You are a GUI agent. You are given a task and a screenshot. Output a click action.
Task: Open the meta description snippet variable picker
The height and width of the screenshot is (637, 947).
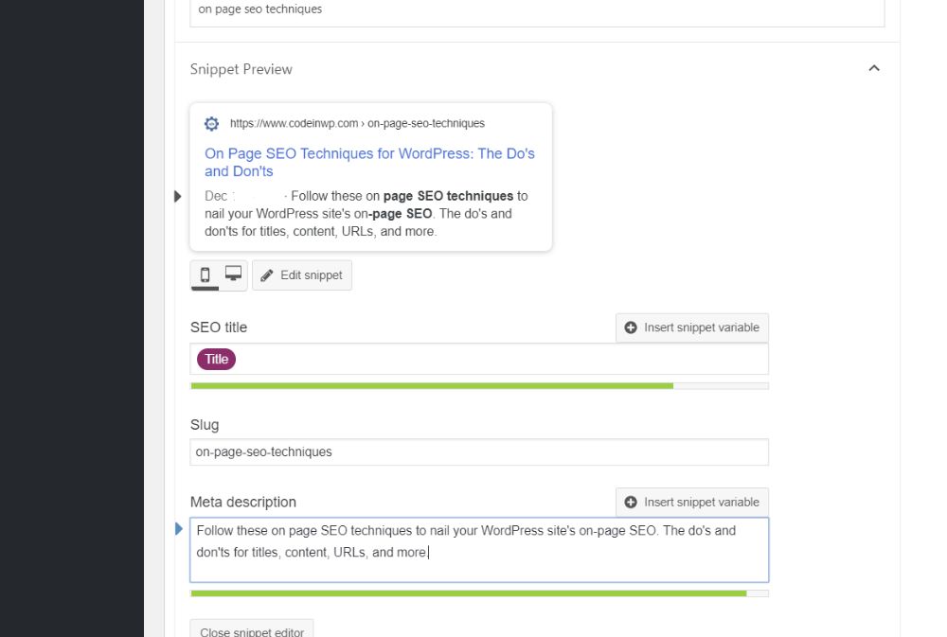pyautogui.click(x=692, y=502)
